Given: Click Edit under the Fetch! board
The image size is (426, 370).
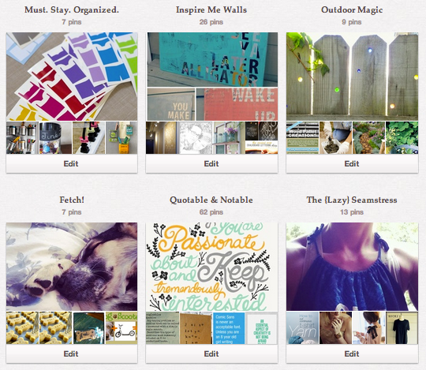Looking at the screenshot, I should tap(72, 353).
